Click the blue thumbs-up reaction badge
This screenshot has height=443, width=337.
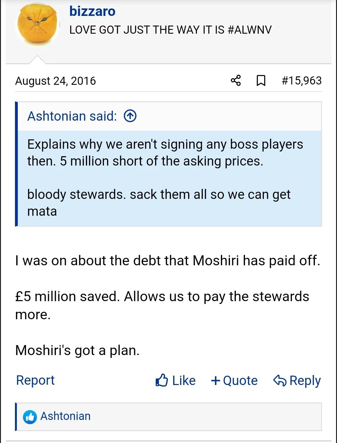tap(30, 417)
